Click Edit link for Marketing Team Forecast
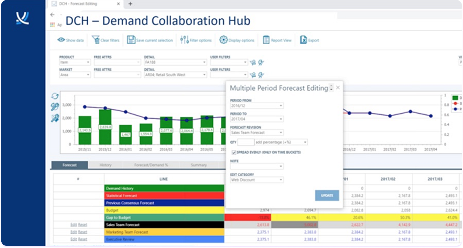 click(73, 232)
